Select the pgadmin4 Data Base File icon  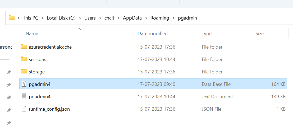coord(24,84)
